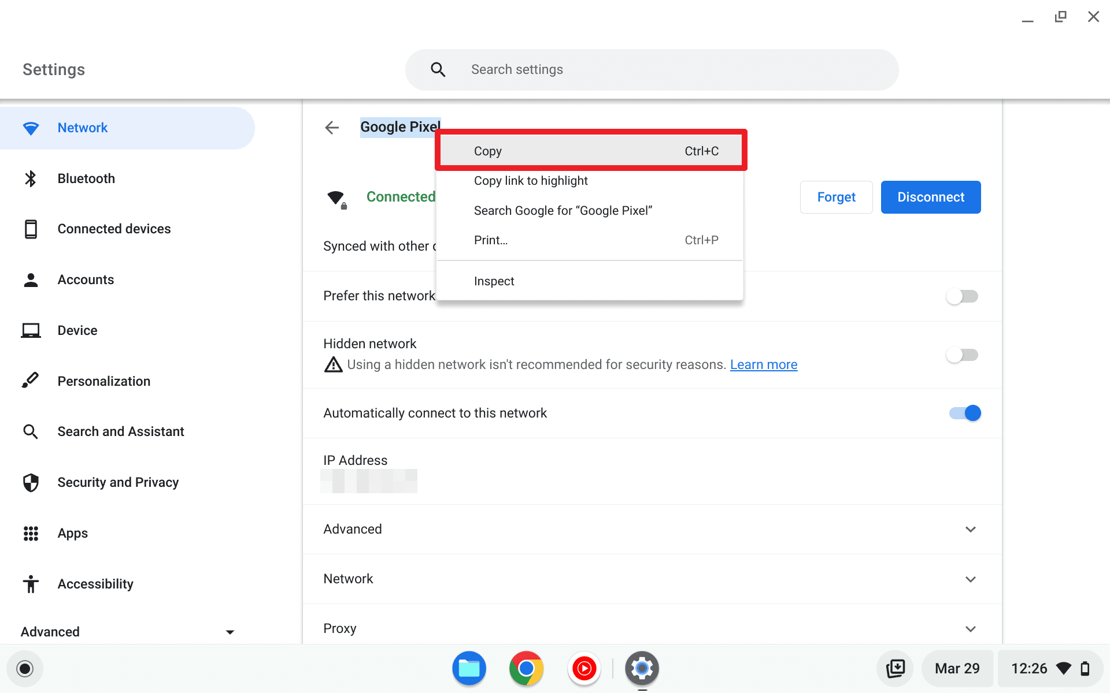1110x693 pixels.
Task: Click the Search settings field
Action: [x=652, y=70]
